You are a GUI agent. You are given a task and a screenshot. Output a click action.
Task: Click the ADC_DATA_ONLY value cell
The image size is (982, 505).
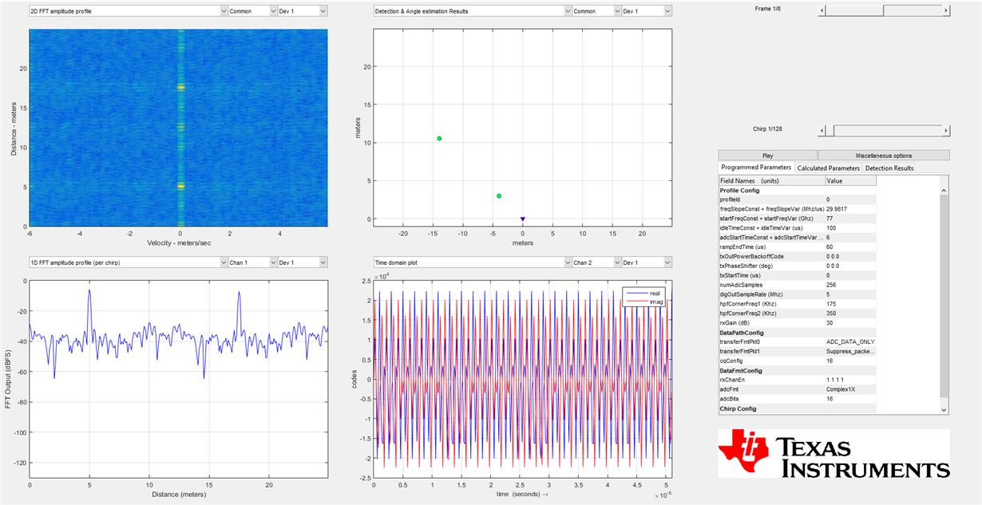[850, 341]
